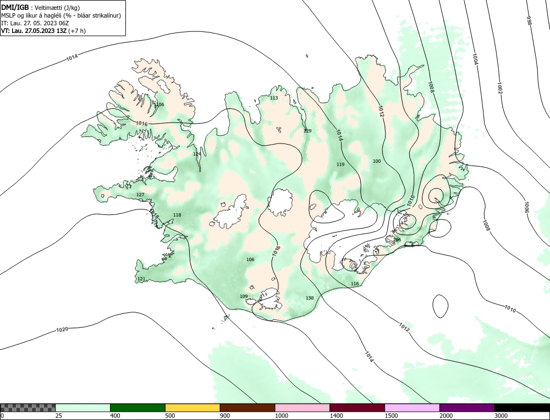Click the 100 map value

(376, 161)
